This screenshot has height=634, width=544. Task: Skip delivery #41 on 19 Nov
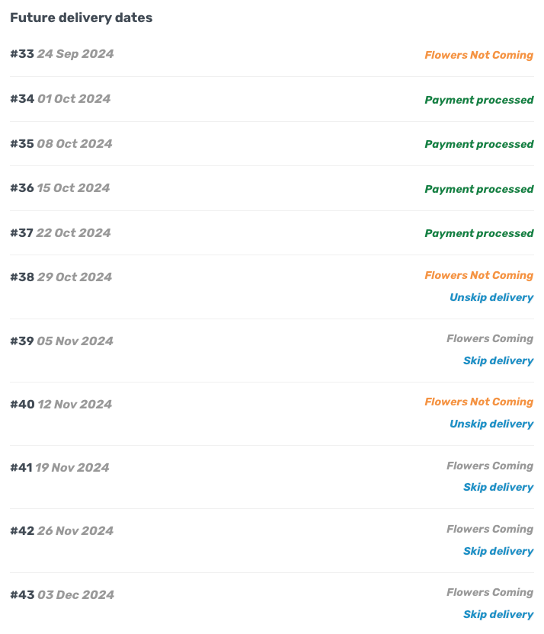tap(498, 487)
